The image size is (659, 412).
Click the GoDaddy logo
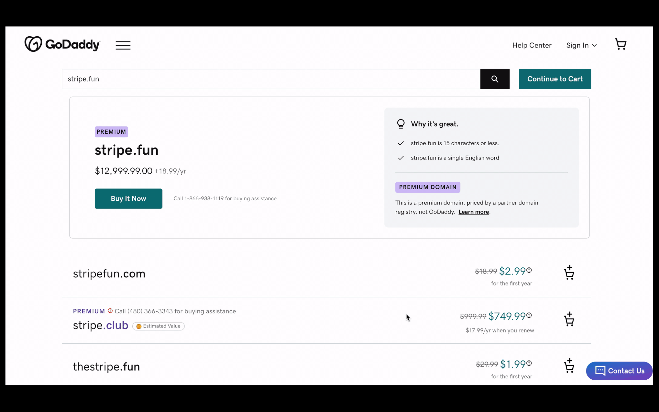pyautogui.click(x=62, y=44)
